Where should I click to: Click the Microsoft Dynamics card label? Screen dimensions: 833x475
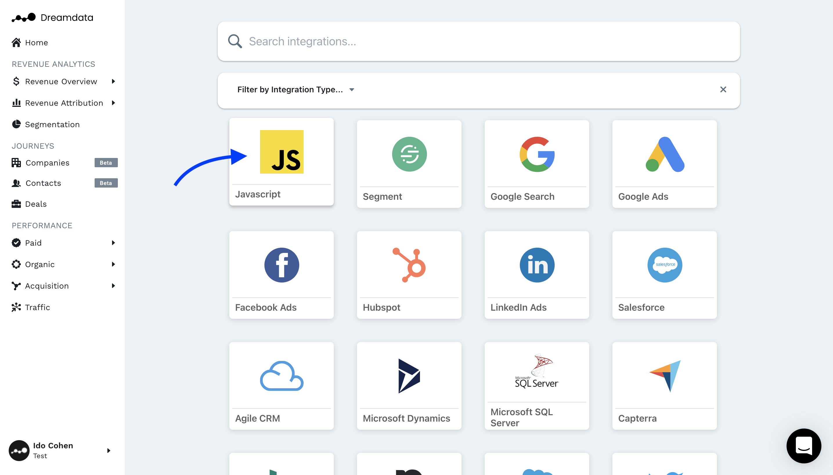click(x=406, y=418)
